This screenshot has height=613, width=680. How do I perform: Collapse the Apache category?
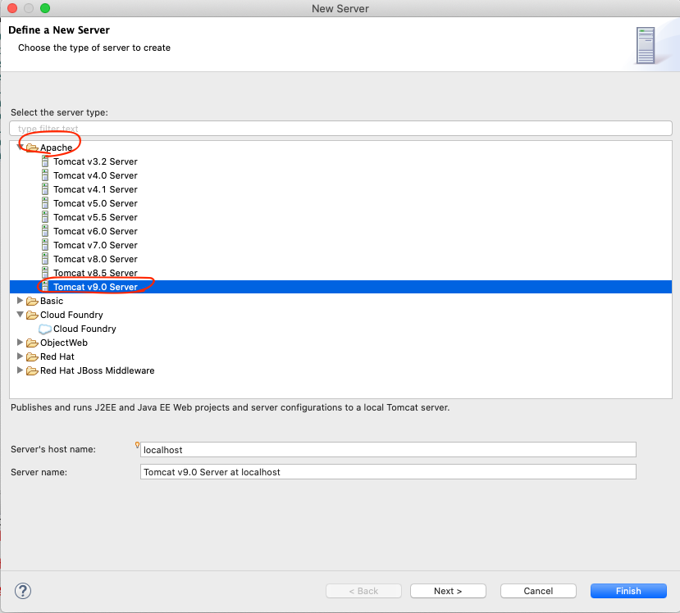[x=20, y=148]
